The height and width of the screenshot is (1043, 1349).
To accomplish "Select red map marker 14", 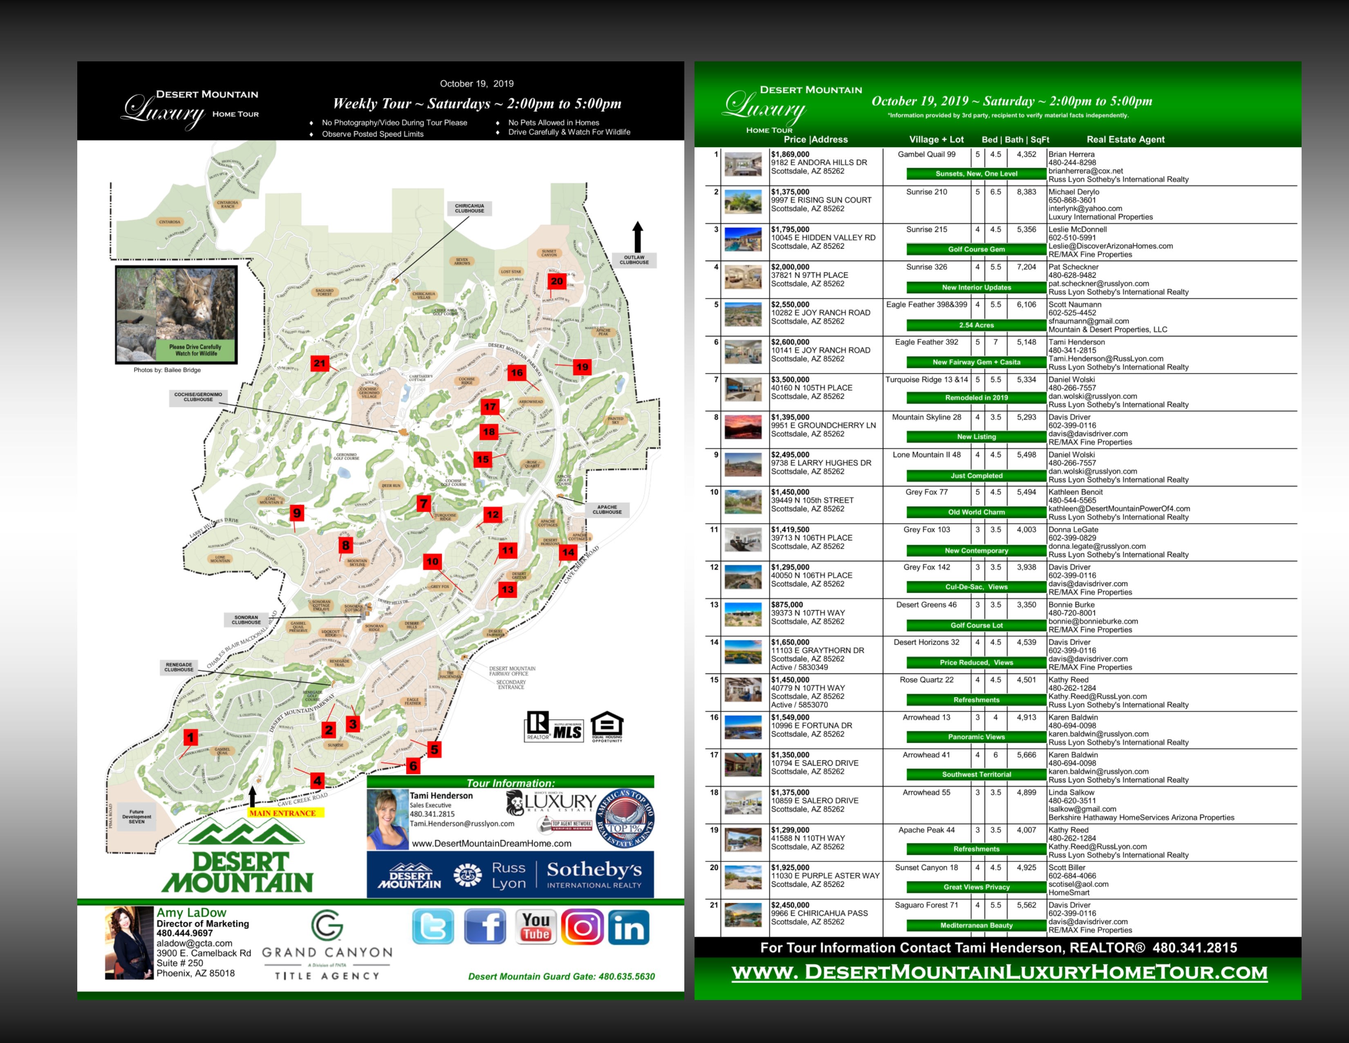I will coord(568,553).
